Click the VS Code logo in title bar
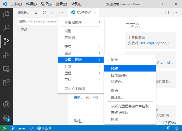The image size is (182, 131). point(5,4)
